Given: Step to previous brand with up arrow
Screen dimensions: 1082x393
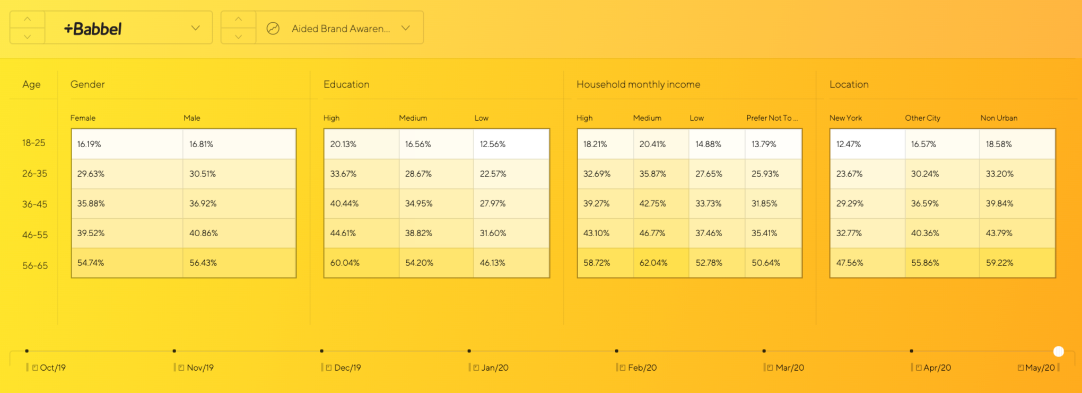Looking at the screenshot, I should (27, 19).
